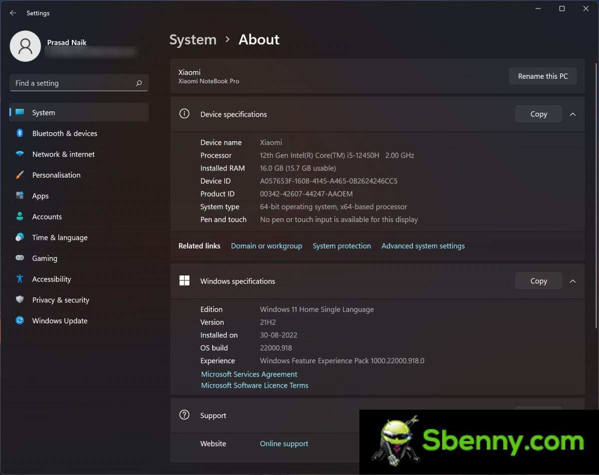Viewport: 599px width, 475px height.
Task: Open Advanced system settings link
Action: pyautogui.click(x=423, y=246)
